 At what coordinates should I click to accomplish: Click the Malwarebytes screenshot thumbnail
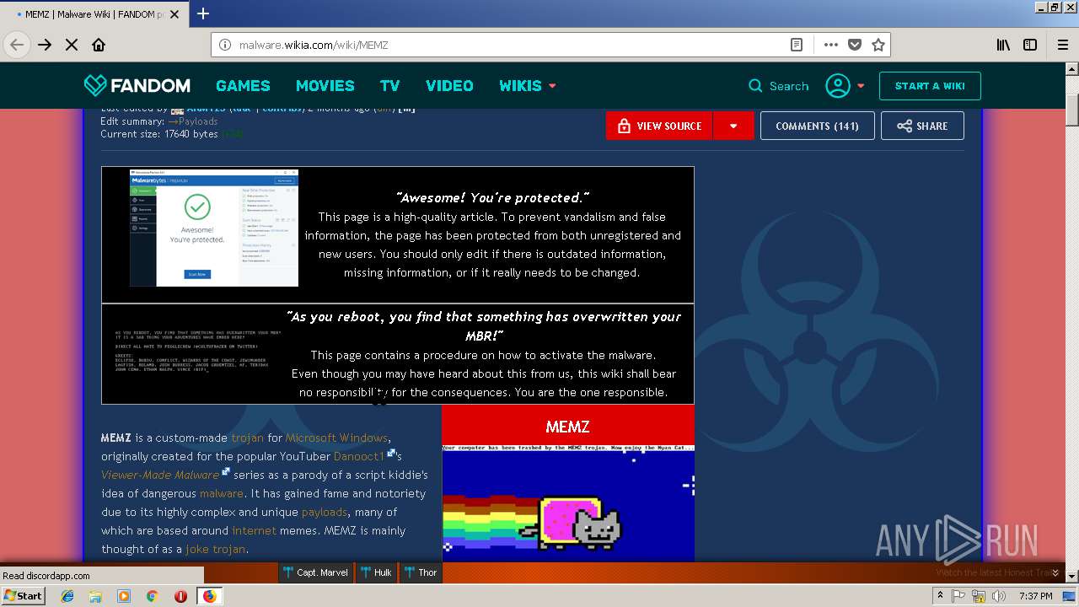(x=214, y=228)
